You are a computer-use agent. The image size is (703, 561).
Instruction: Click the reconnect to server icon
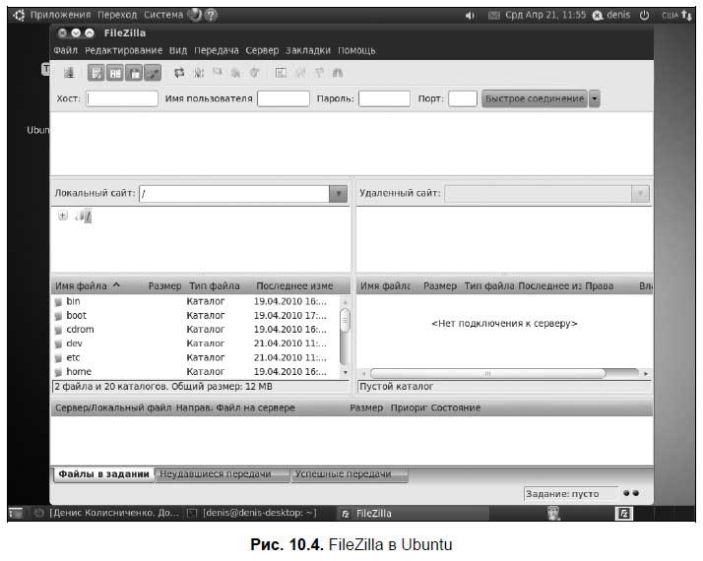click(255, 73)
